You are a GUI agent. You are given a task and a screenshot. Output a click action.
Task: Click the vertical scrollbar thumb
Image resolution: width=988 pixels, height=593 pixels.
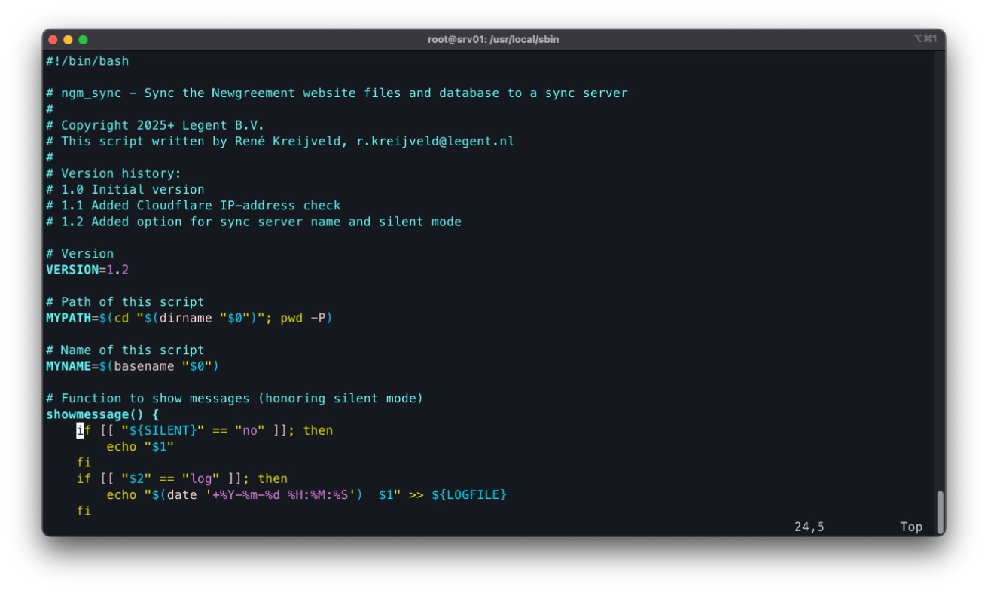(x=940, y=512)
